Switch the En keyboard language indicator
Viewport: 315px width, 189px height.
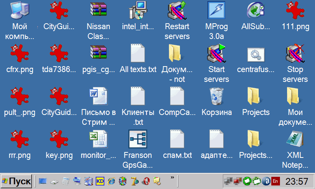[x=276, y=182]
